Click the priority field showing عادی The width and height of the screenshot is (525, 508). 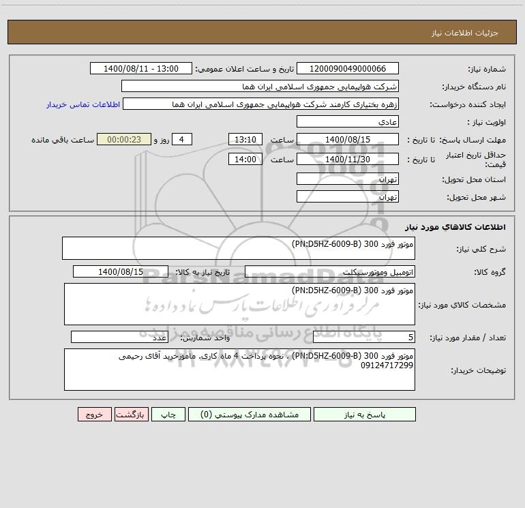click(348, 121)
